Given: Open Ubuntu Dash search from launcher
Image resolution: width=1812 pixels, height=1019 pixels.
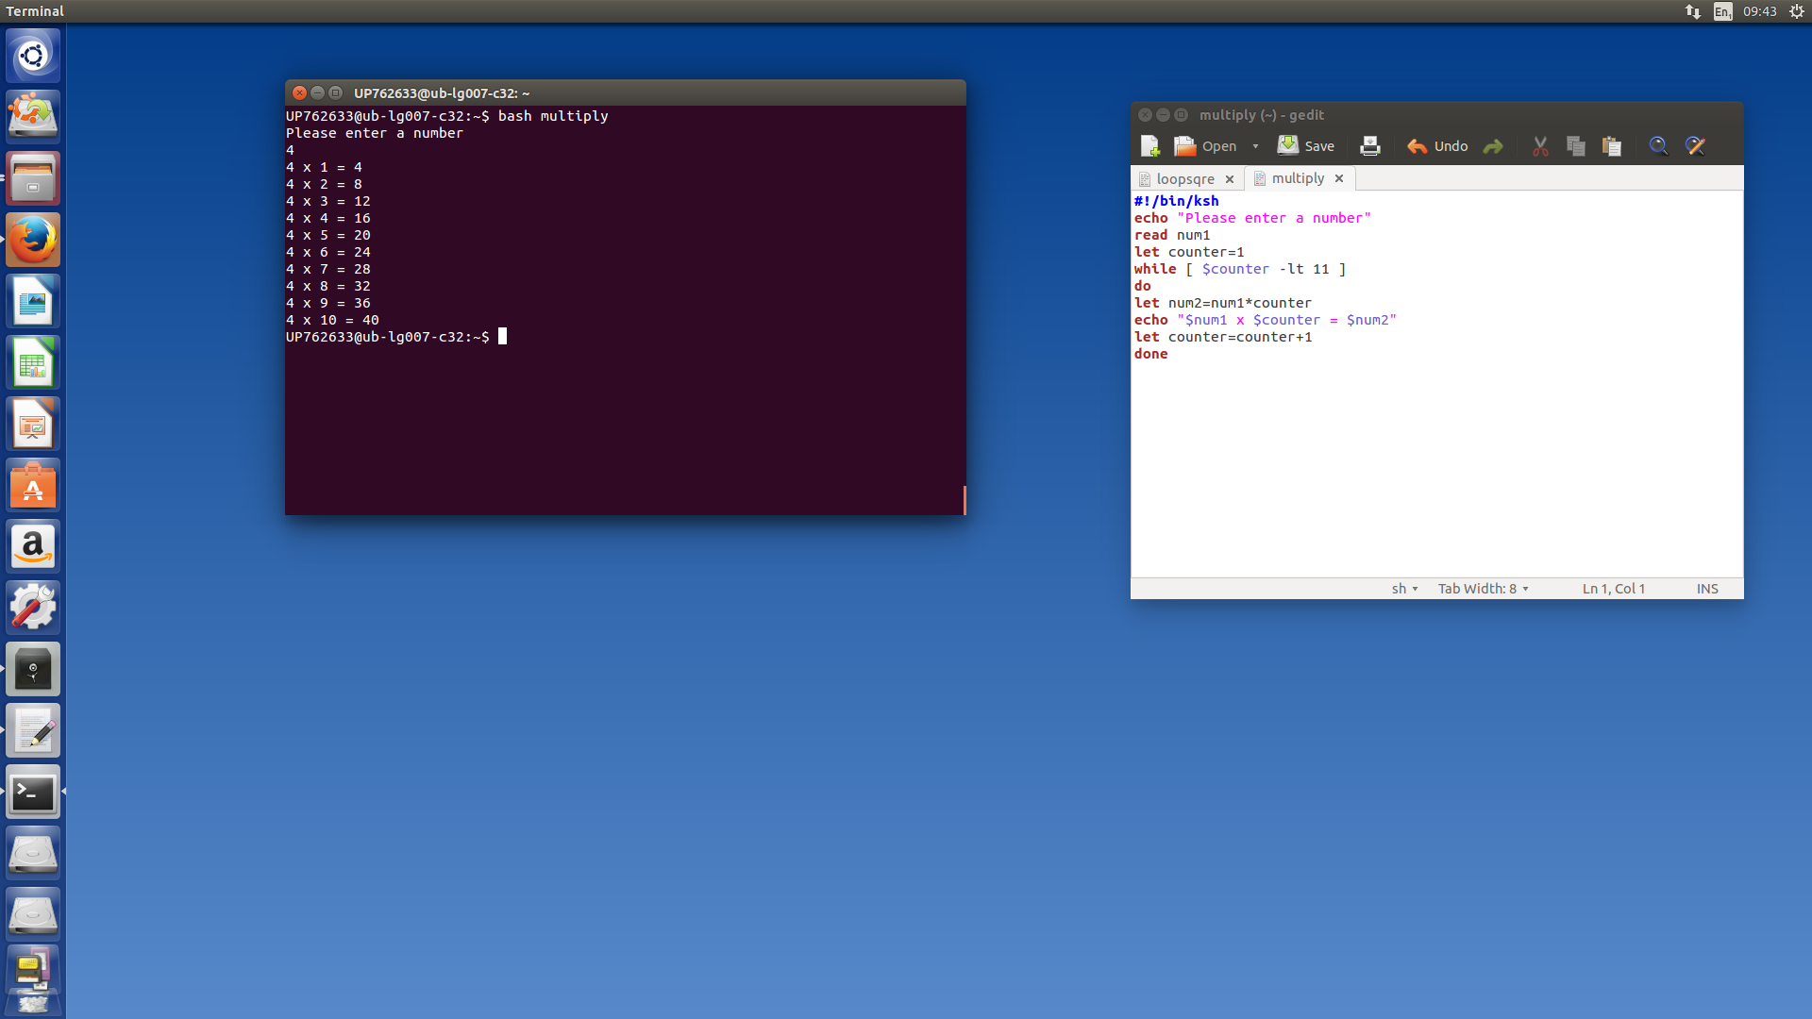Looking at the screenshot, I should point(33,56).
